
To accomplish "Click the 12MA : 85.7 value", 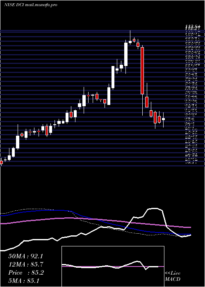I will 25,264.
